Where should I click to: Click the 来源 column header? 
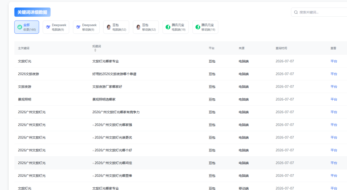click(241, 48)
